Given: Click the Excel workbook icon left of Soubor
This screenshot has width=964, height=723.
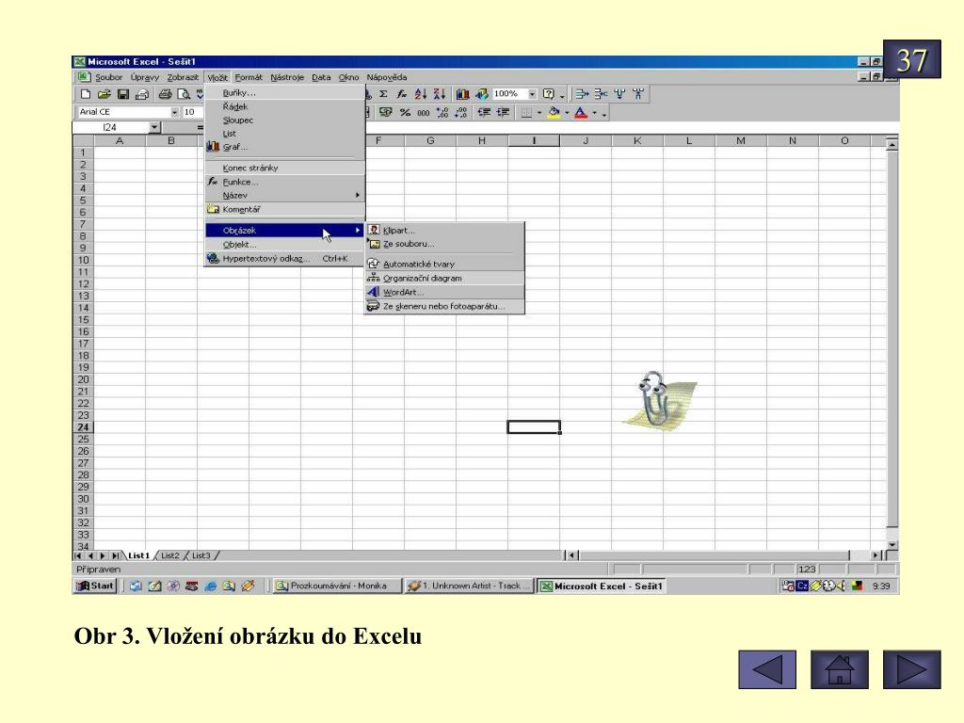Looking at the screenshot, I should coord(84,77).
